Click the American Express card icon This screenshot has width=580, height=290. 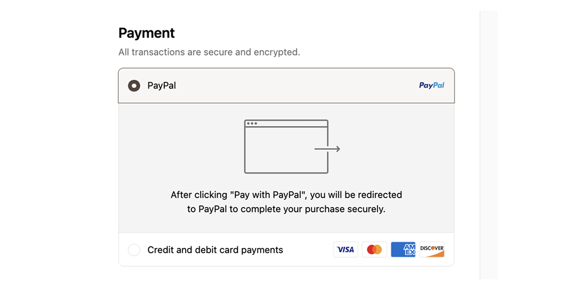coord(403,250)
